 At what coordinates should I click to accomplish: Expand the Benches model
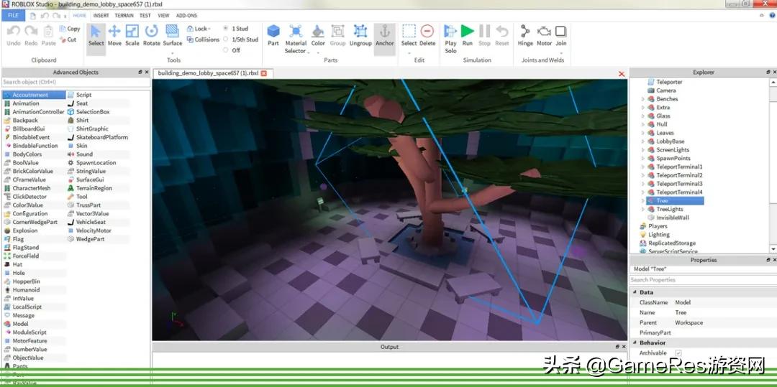pos(642,99)
